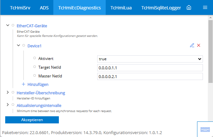This screenshot has width=213, height=137.
Task: Switch to the TcHmiSqliteLogger tab
Action: point(161,7)
